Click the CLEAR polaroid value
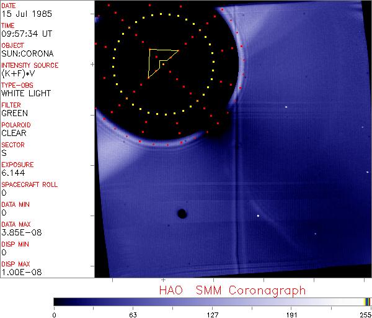Viewport: 372px width, 318px height. (14, 133)
